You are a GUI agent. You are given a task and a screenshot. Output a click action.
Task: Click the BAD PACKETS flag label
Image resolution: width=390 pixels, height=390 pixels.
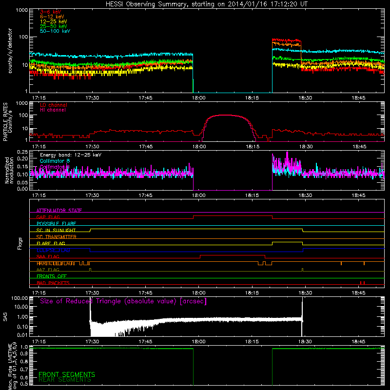pos(53,283)
